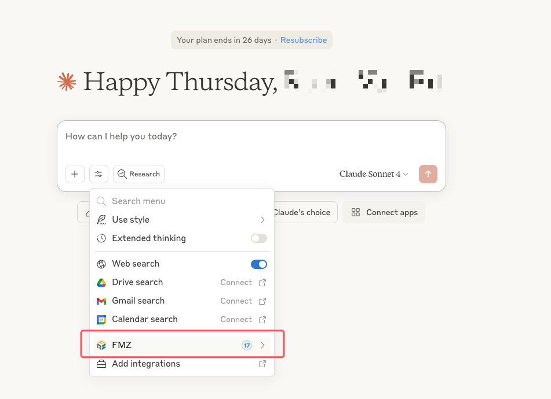The image size is (551, 399).
Task: Type in the Search menu field
Action: point(174,201)
